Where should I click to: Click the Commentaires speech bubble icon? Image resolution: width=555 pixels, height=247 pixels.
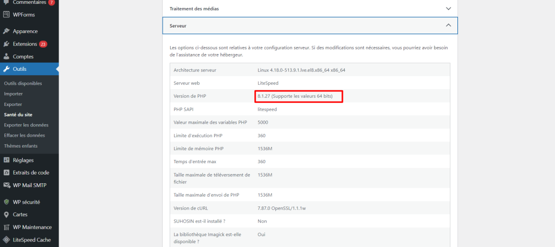(6, 3)
